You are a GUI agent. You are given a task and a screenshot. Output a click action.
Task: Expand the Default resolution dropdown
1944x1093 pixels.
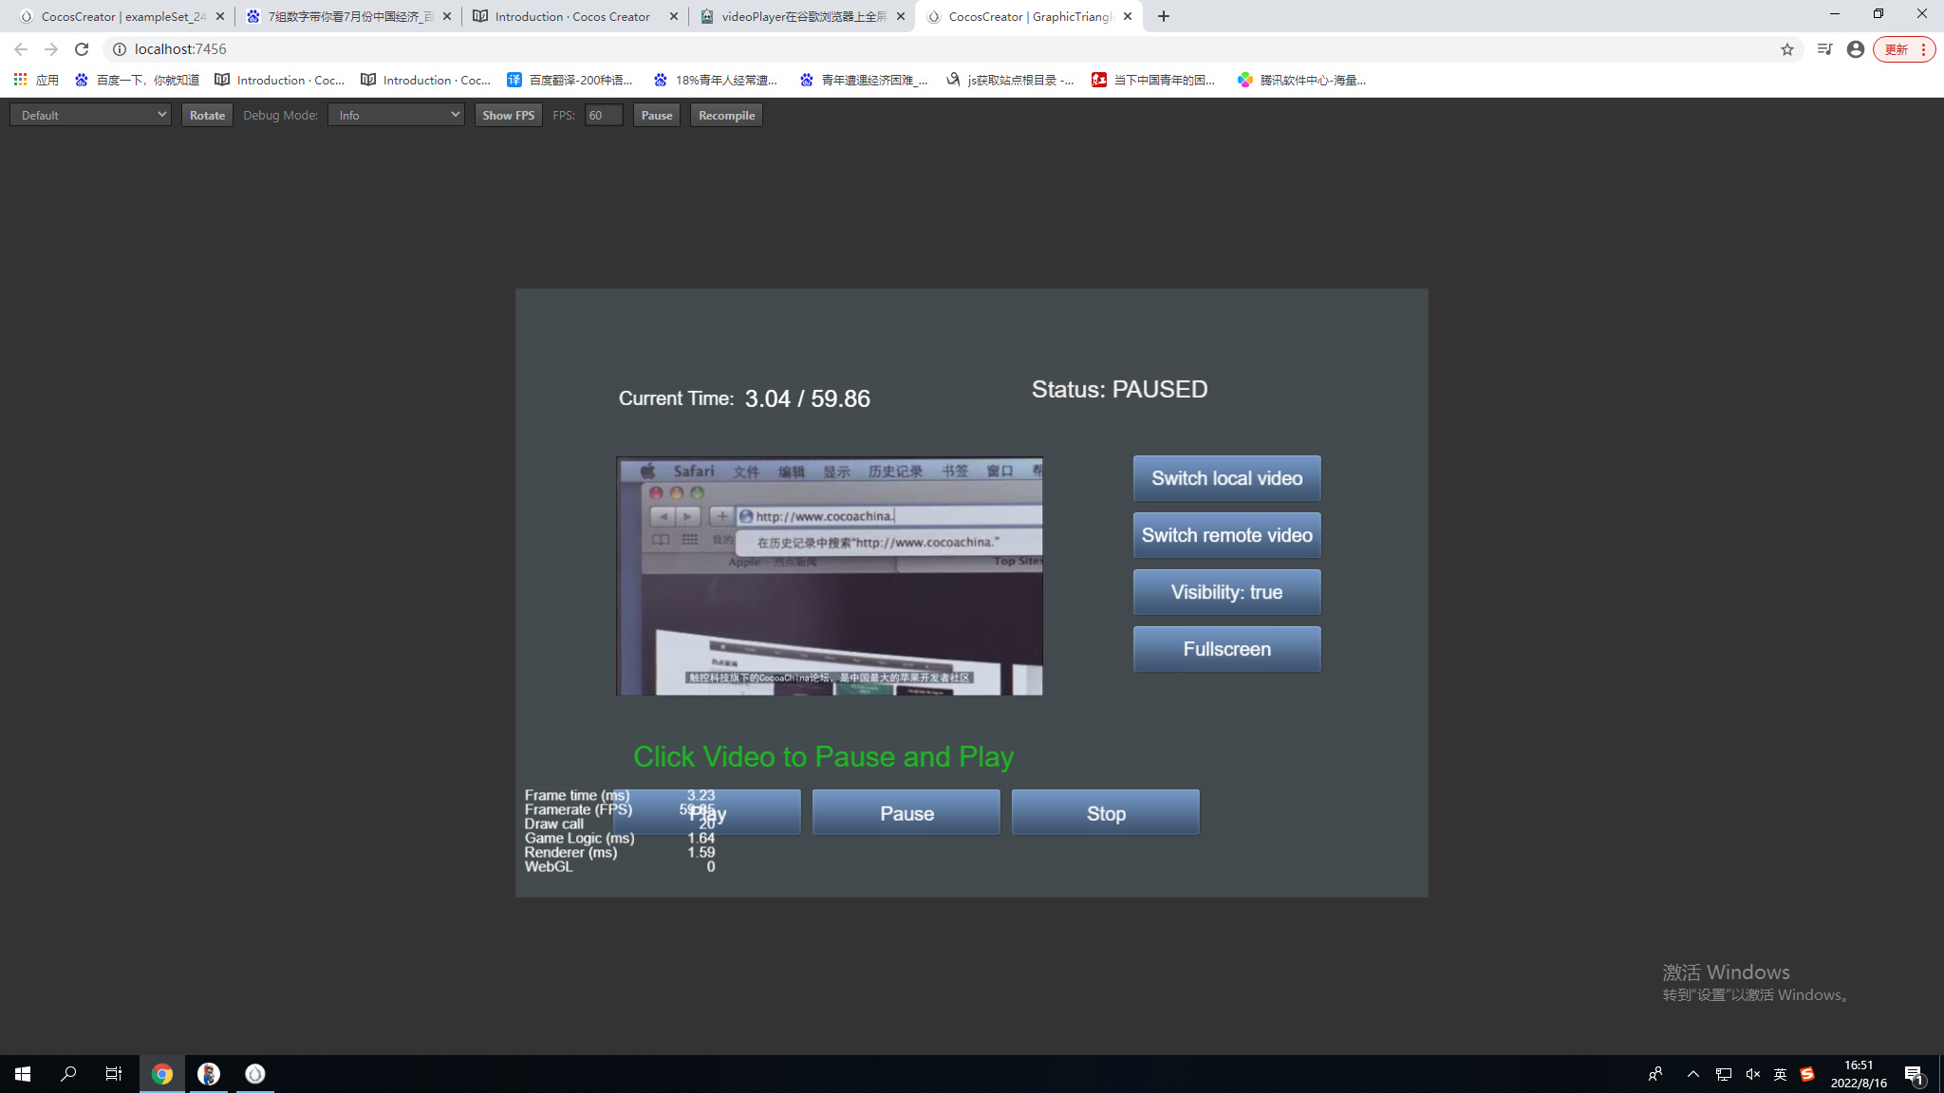pyautogui.click(x=91, y=115)
